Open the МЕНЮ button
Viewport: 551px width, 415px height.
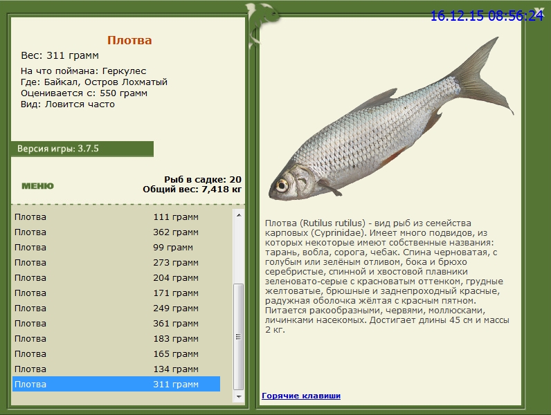(x=37, y=186)
